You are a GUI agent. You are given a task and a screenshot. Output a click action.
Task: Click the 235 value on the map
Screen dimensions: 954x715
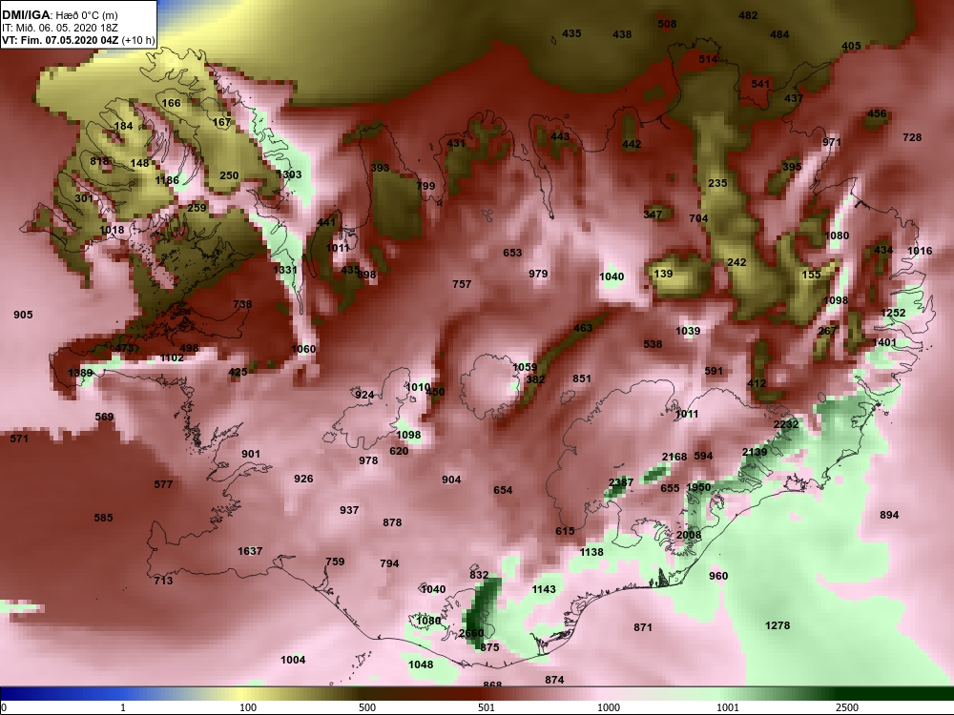[x=718, y=184]
